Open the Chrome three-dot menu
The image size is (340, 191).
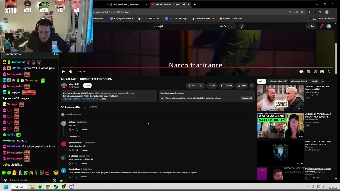tap(333, 12)
